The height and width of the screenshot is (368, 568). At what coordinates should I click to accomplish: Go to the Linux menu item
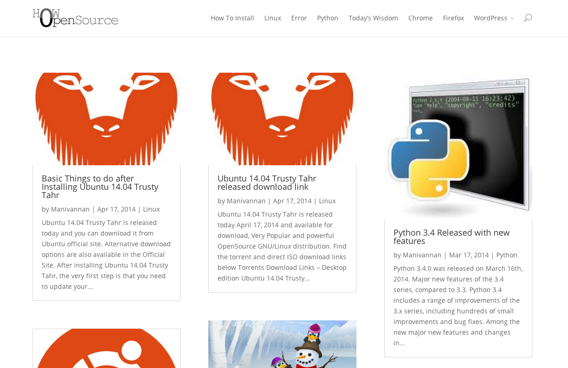[273, 18]
